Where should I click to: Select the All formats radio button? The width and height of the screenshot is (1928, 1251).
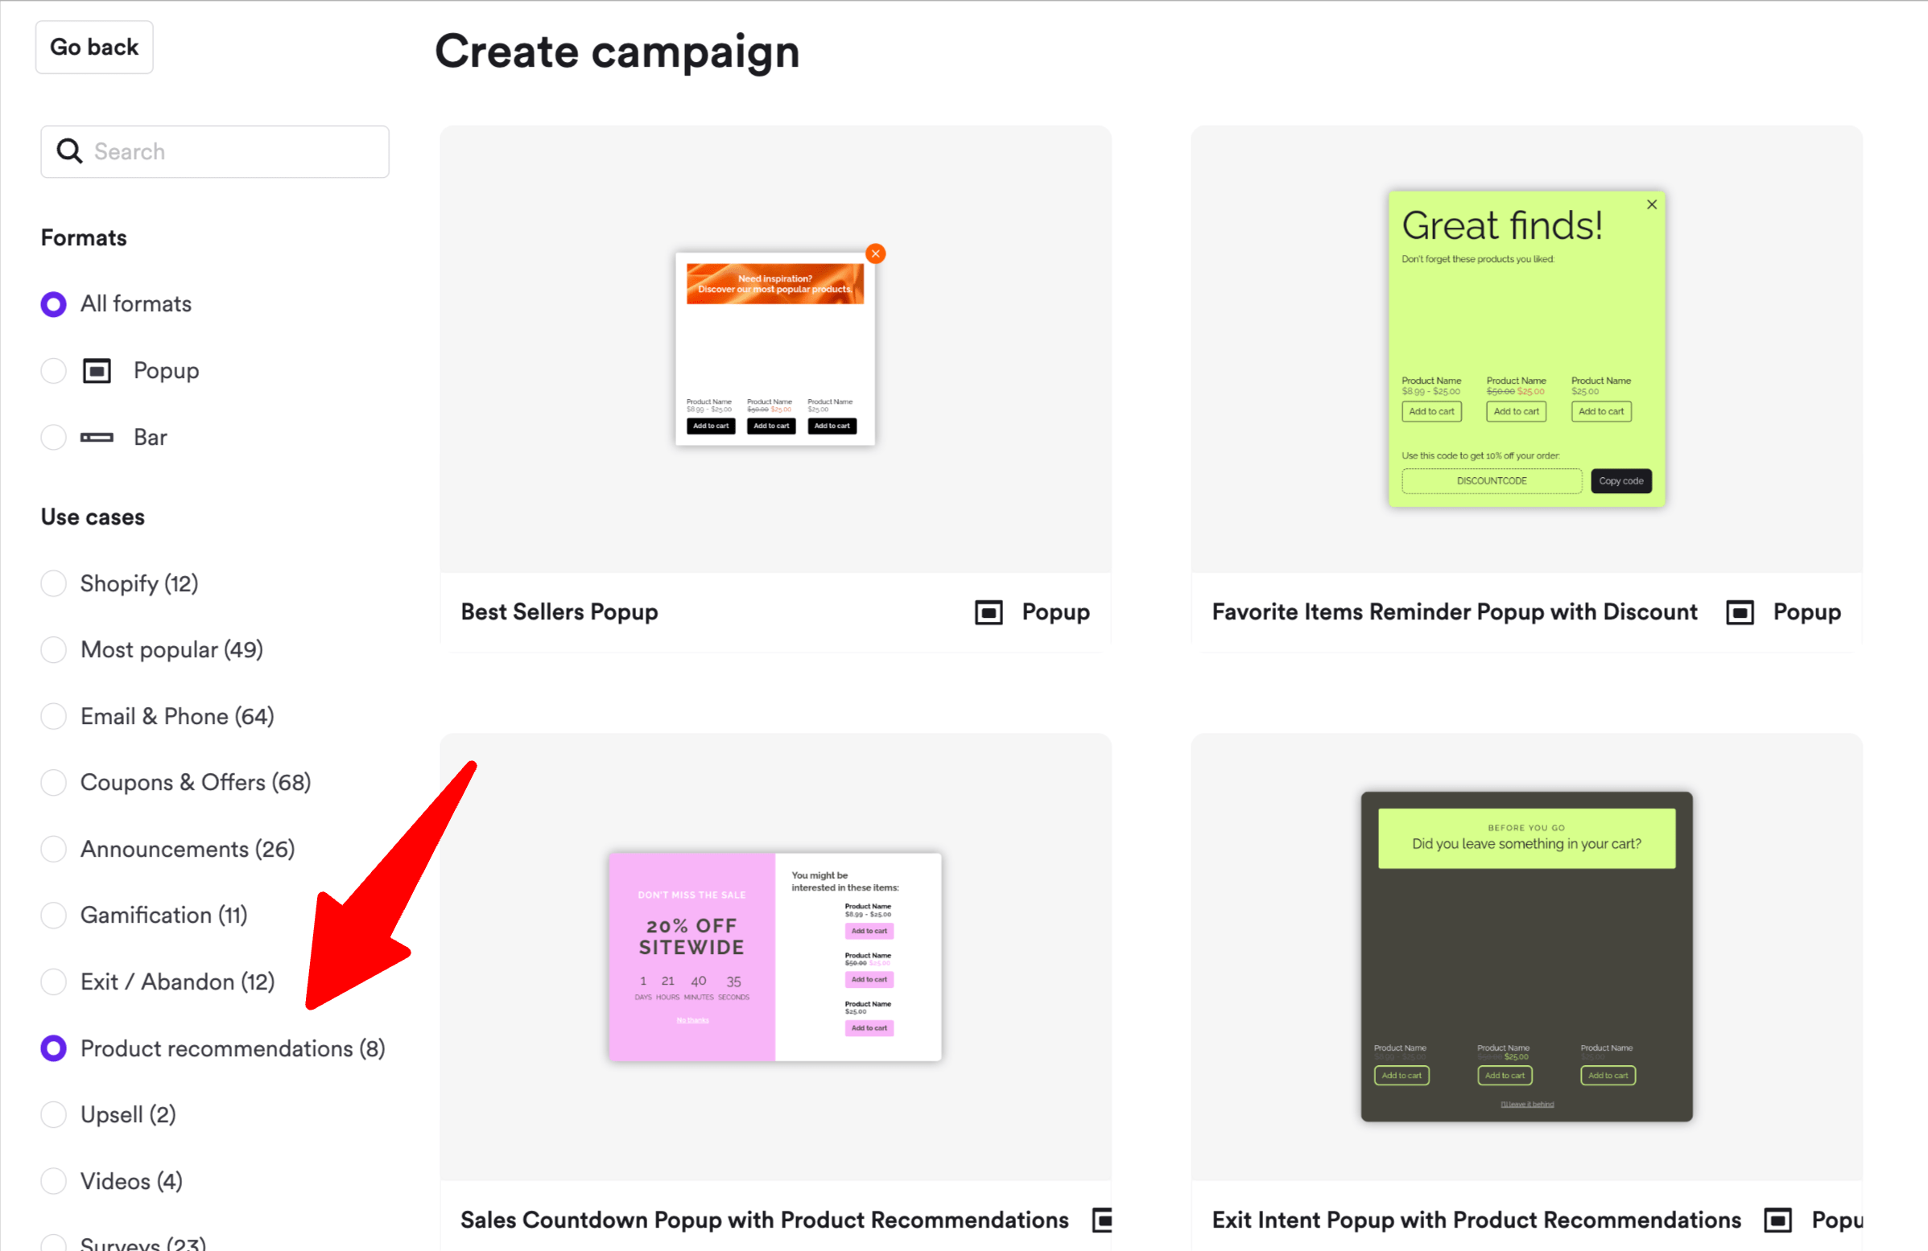click(53, 304)
